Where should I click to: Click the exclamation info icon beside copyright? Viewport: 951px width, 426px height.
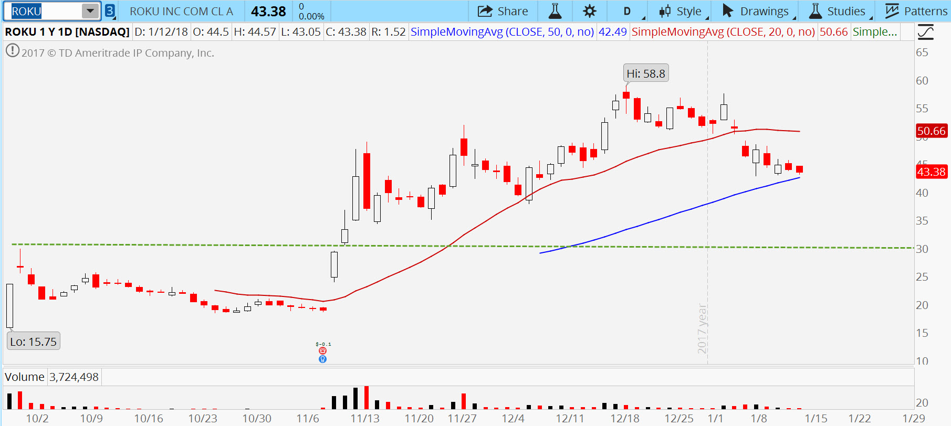(x=13, y=51)
